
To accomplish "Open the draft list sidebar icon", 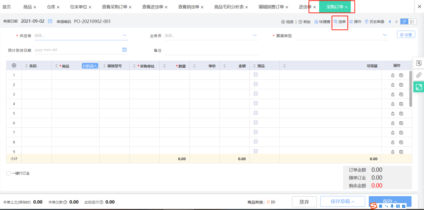I will click(x=419, y=63).
